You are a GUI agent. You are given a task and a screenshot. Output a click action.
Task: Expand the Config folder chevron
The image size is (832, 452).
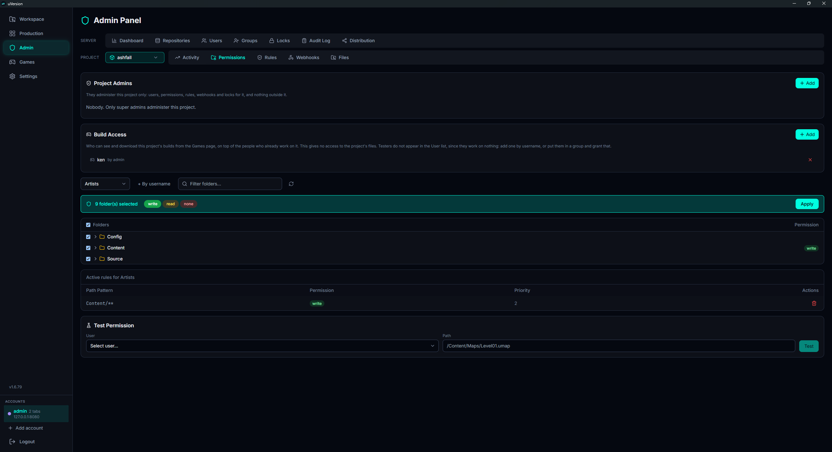pos(95,237)
